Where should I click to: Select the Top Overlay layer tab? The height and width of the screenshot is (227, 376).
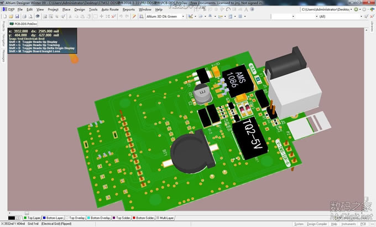coord(76,218)
